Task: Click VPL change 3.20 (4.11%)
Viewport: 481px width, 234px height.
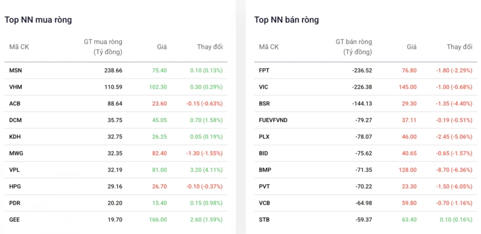Action: tap(206, 170)
